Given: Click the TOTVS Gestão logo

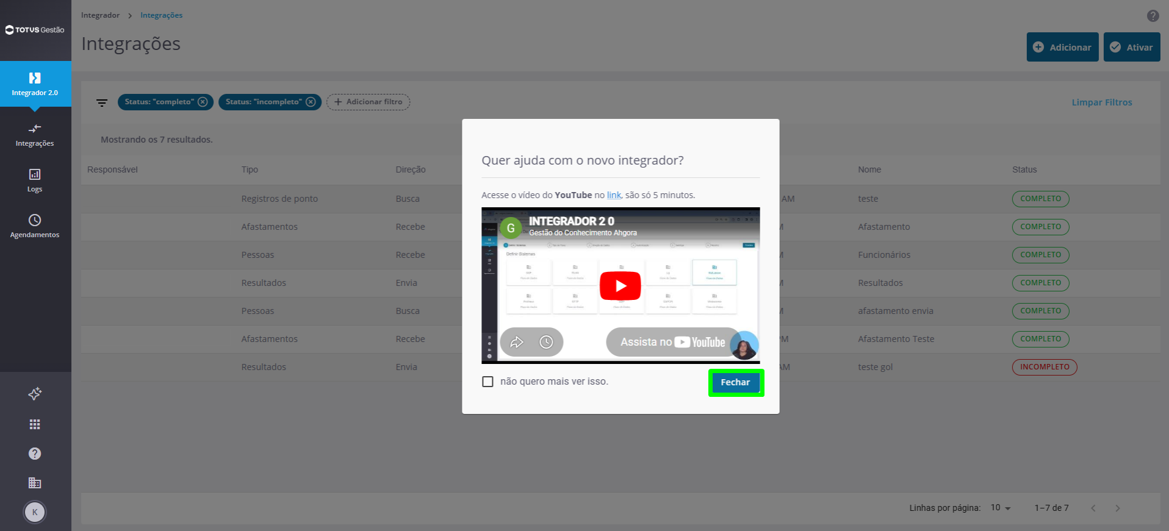Looking at the screenshot, I should click(35, 30).
